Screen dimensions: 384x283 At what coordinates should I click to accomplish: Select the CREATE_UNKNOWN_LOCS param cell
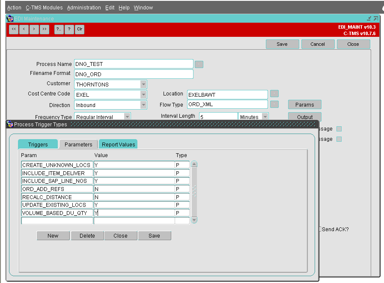[x=57, y=165]
